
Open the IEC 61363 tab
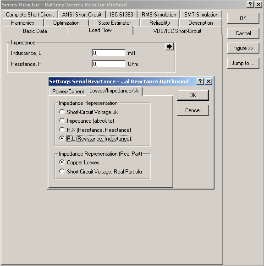(121, 15)
